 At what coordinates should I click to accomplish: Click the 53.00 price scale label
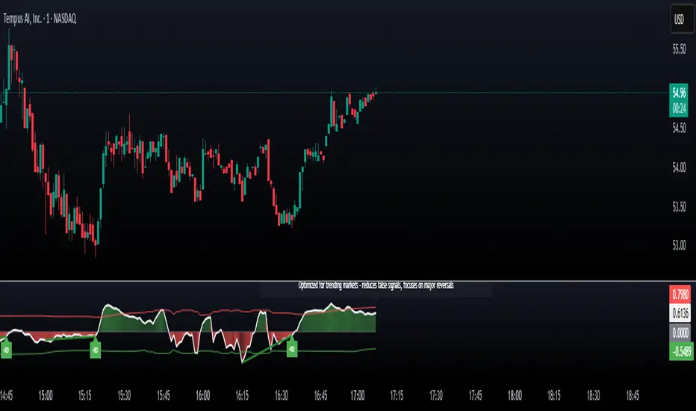[679, 245]
